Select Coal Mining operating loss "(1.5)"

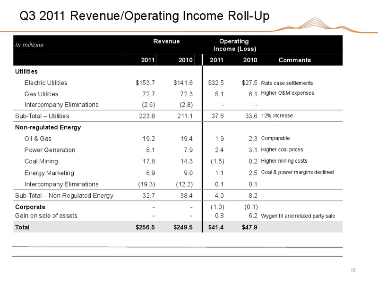click(217, 161)
